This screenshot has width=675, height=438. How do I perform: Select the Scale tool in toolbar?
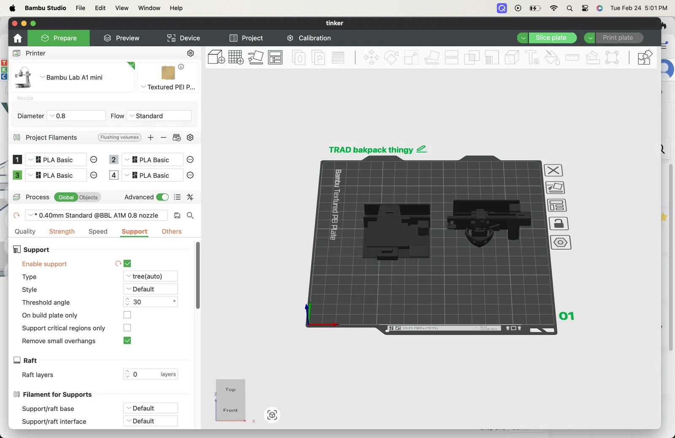click(x=411, y=57)
